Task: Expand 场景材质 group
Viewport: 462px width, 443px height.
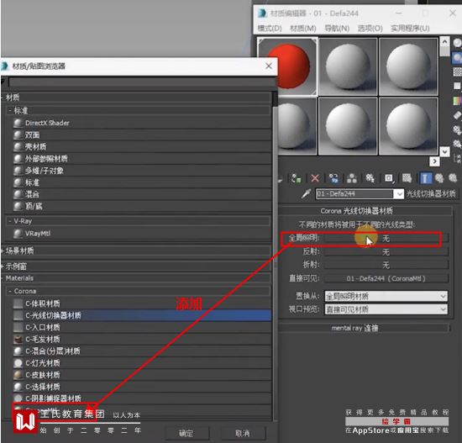Action: [x=136, y=251]
